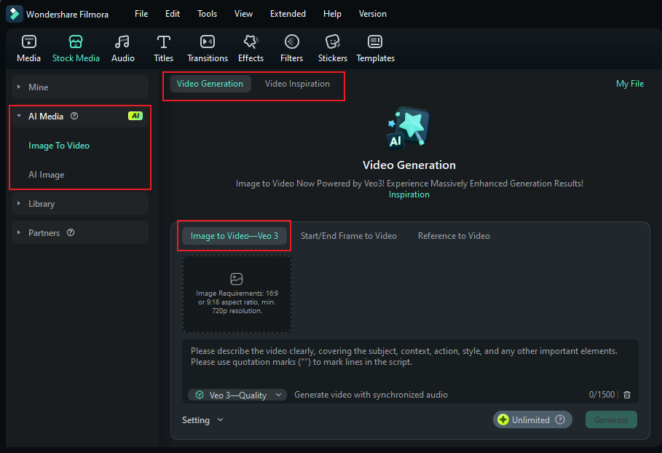The width and height of the screenshot is (662, 453).
Task: Click the AI Video Generation star wand graphic
Action: (x=409, y=128)
